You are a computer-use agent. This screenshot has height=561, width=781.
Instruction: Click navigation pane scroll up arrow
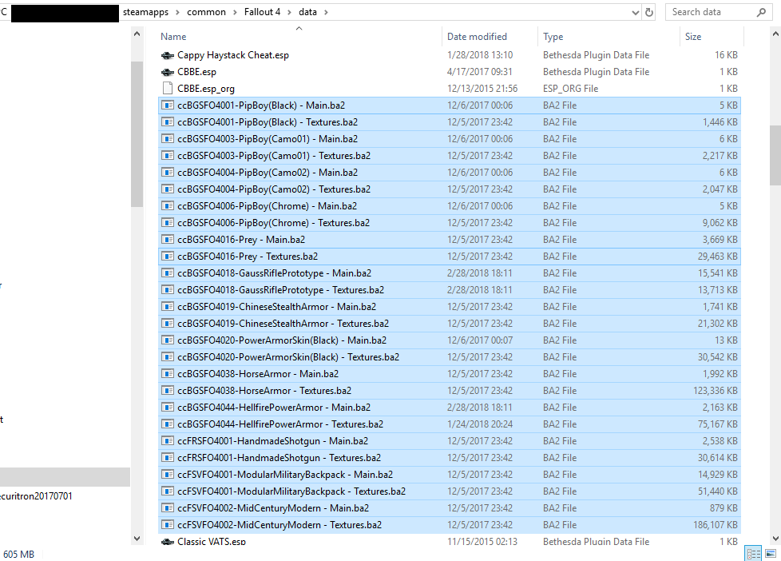[x=137, y=34]
